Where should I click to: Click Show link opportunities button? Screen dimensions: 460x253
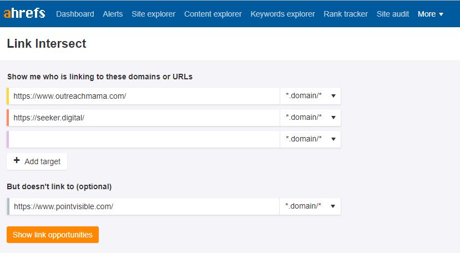(x=53, y=235)
